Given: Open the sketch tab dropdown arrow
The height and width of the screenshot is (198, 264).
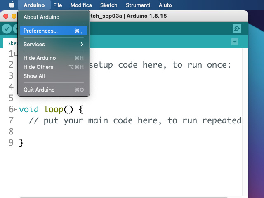Looking at the screenshot, I should (235, 42).
